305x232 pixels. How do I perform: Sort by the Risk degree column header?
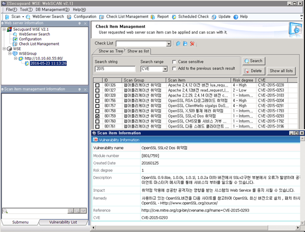coord(243,80)
